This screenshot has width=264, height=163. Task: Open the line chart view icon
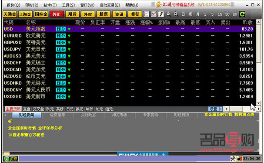(146, 14)
